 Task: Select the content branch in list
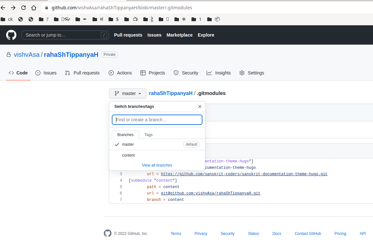(x=157, y=155)
